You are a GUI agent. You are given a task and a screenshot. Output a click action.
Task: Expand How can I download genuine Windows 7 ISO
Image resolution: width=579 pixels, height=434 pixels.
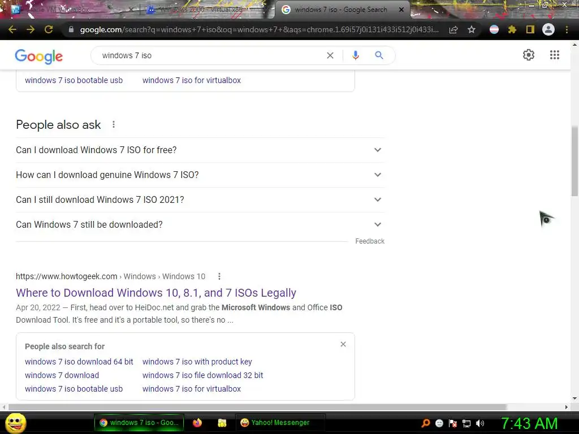(x=200, y=175)
